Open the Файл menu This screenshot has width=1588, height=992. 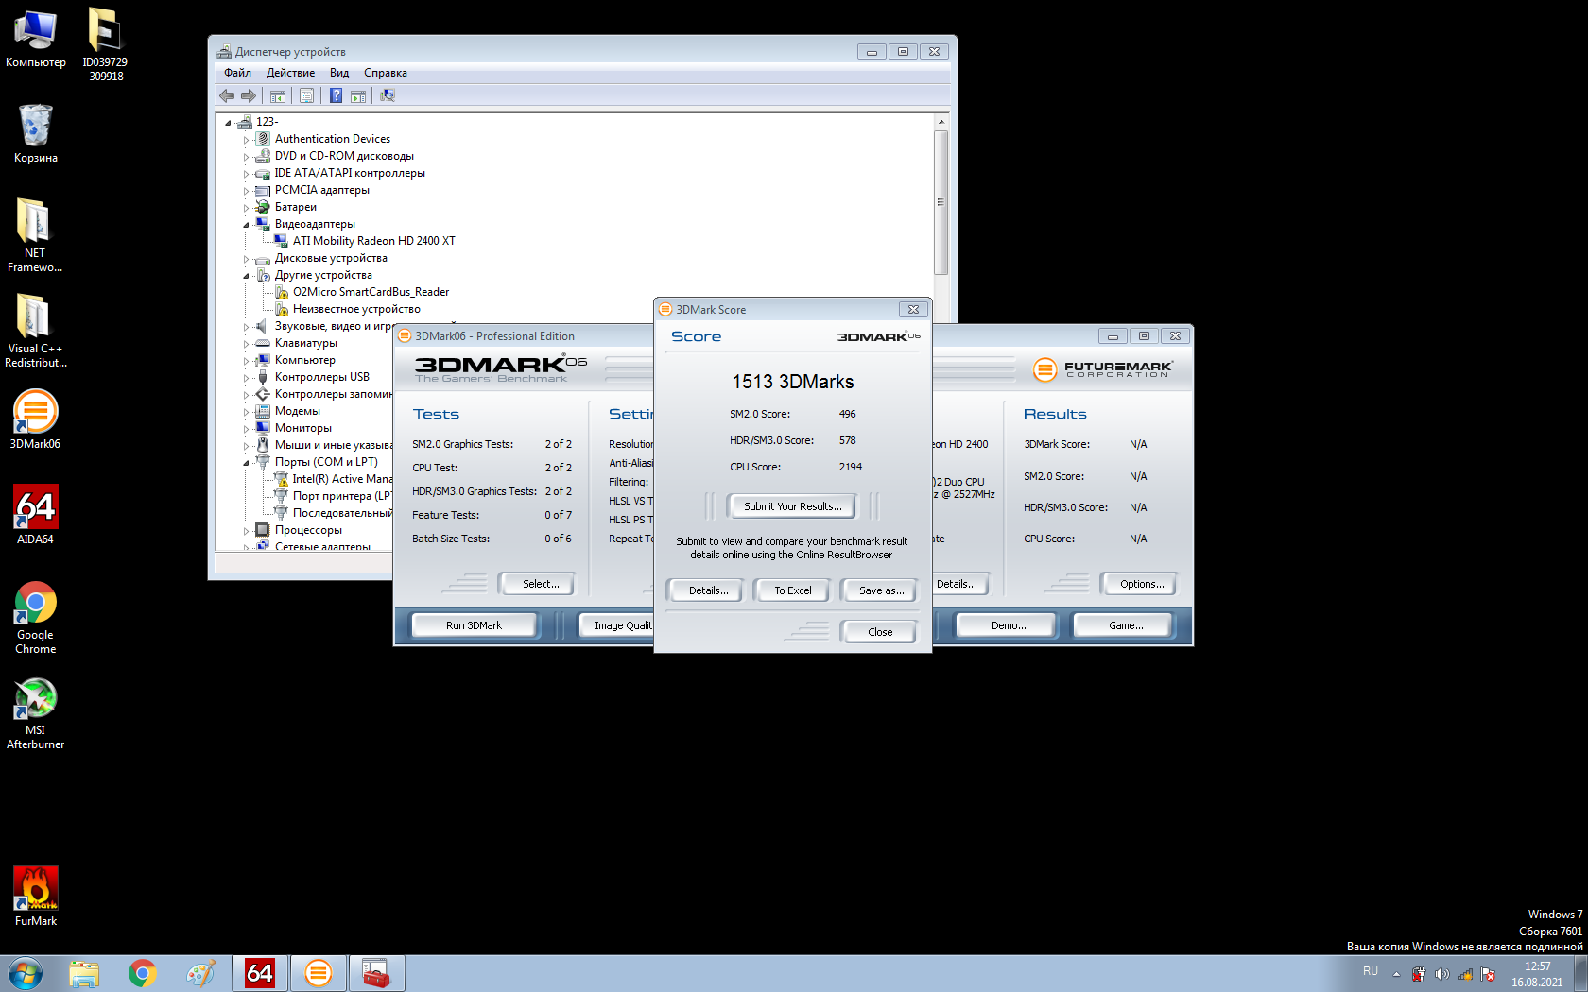pos(237,73)
